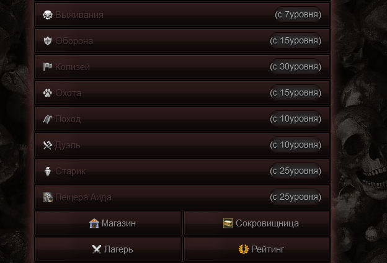The width and height of the screenshot is (387, 263).
Task: Click the crossed axes Дуэль icon
Action: 48,145
